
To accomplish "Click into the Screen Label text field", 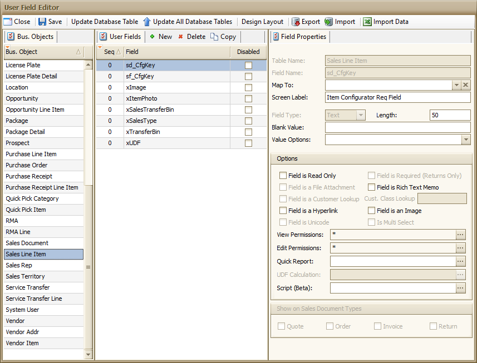I will (397, 97).
